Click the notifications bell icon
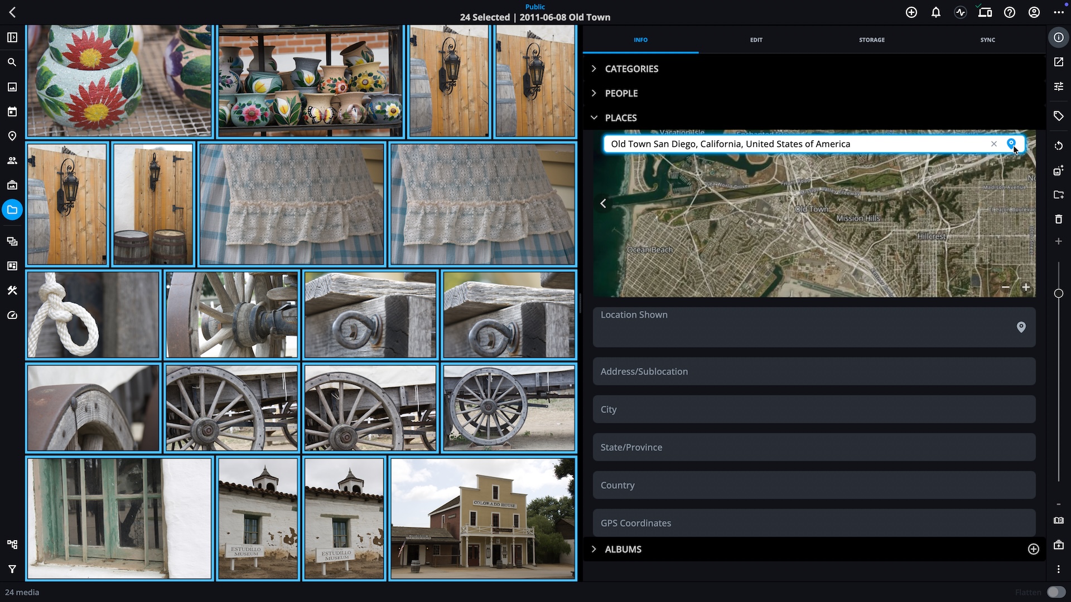The width and height of the screenshot is (1071, 602). [936, 12]
